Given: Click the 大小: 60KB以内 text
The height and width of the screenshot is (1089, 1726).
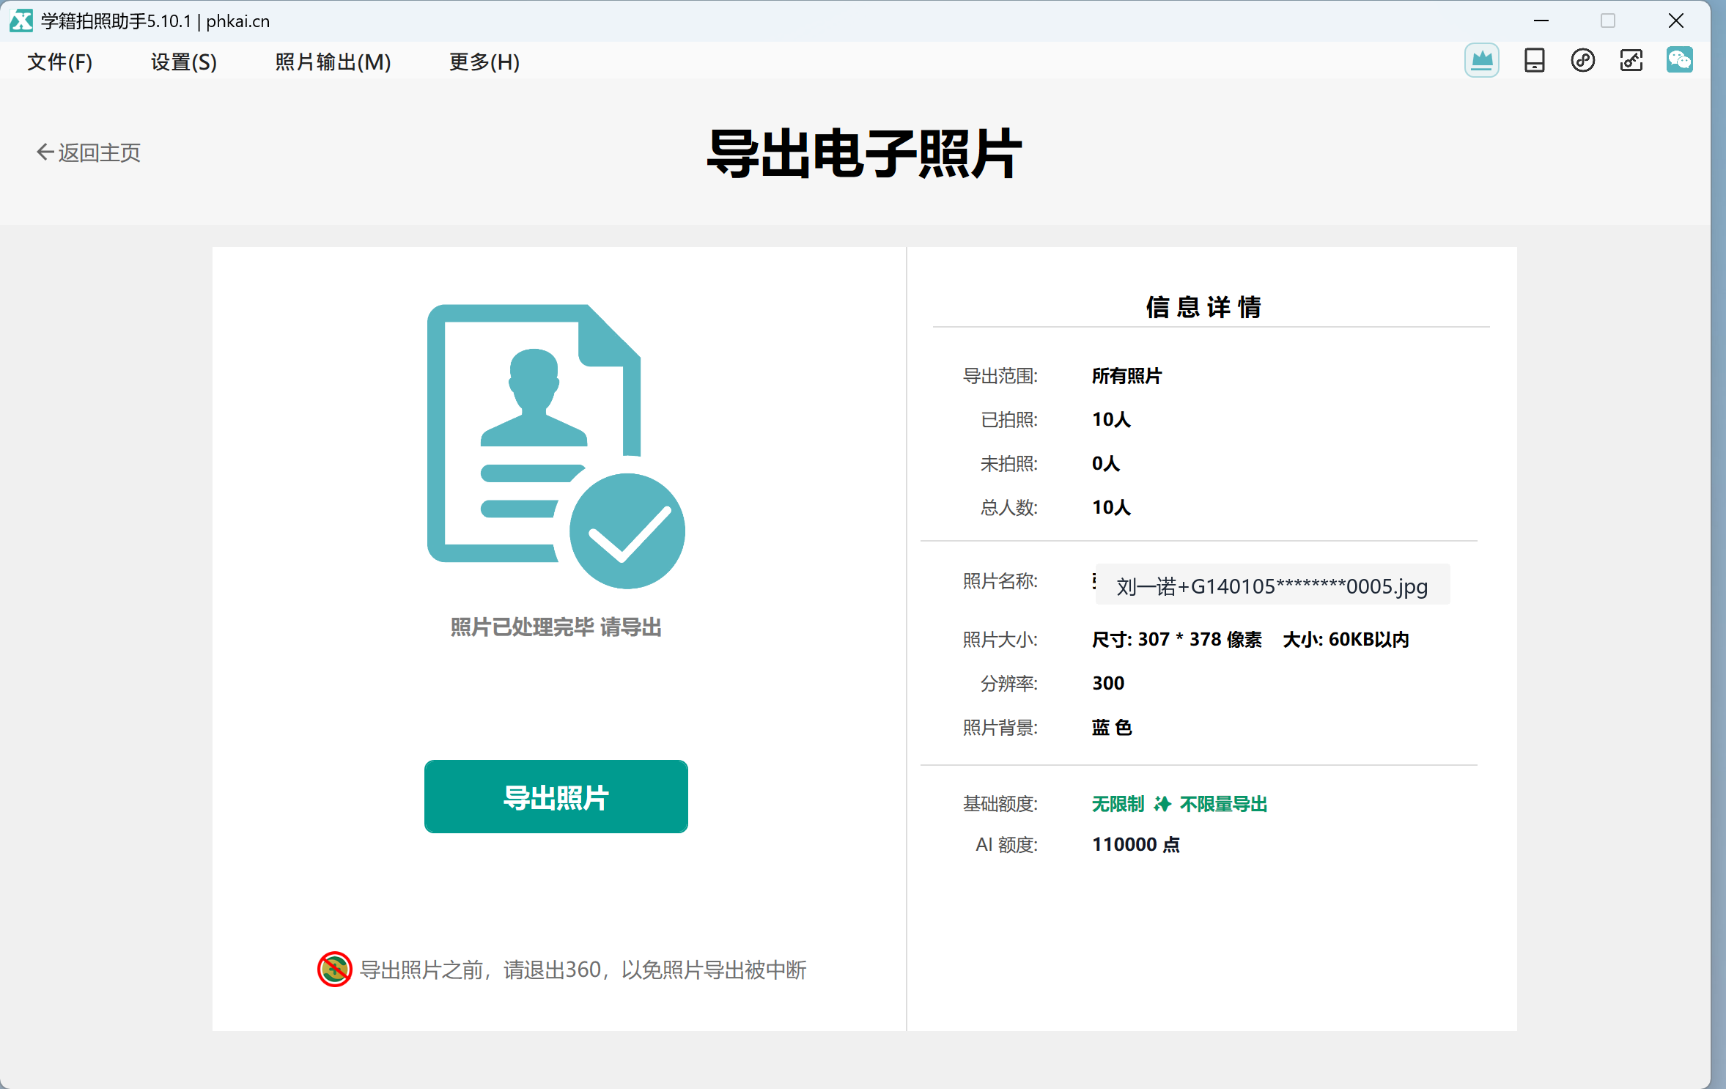Looking at the screenshot, I should (1346, 639).
